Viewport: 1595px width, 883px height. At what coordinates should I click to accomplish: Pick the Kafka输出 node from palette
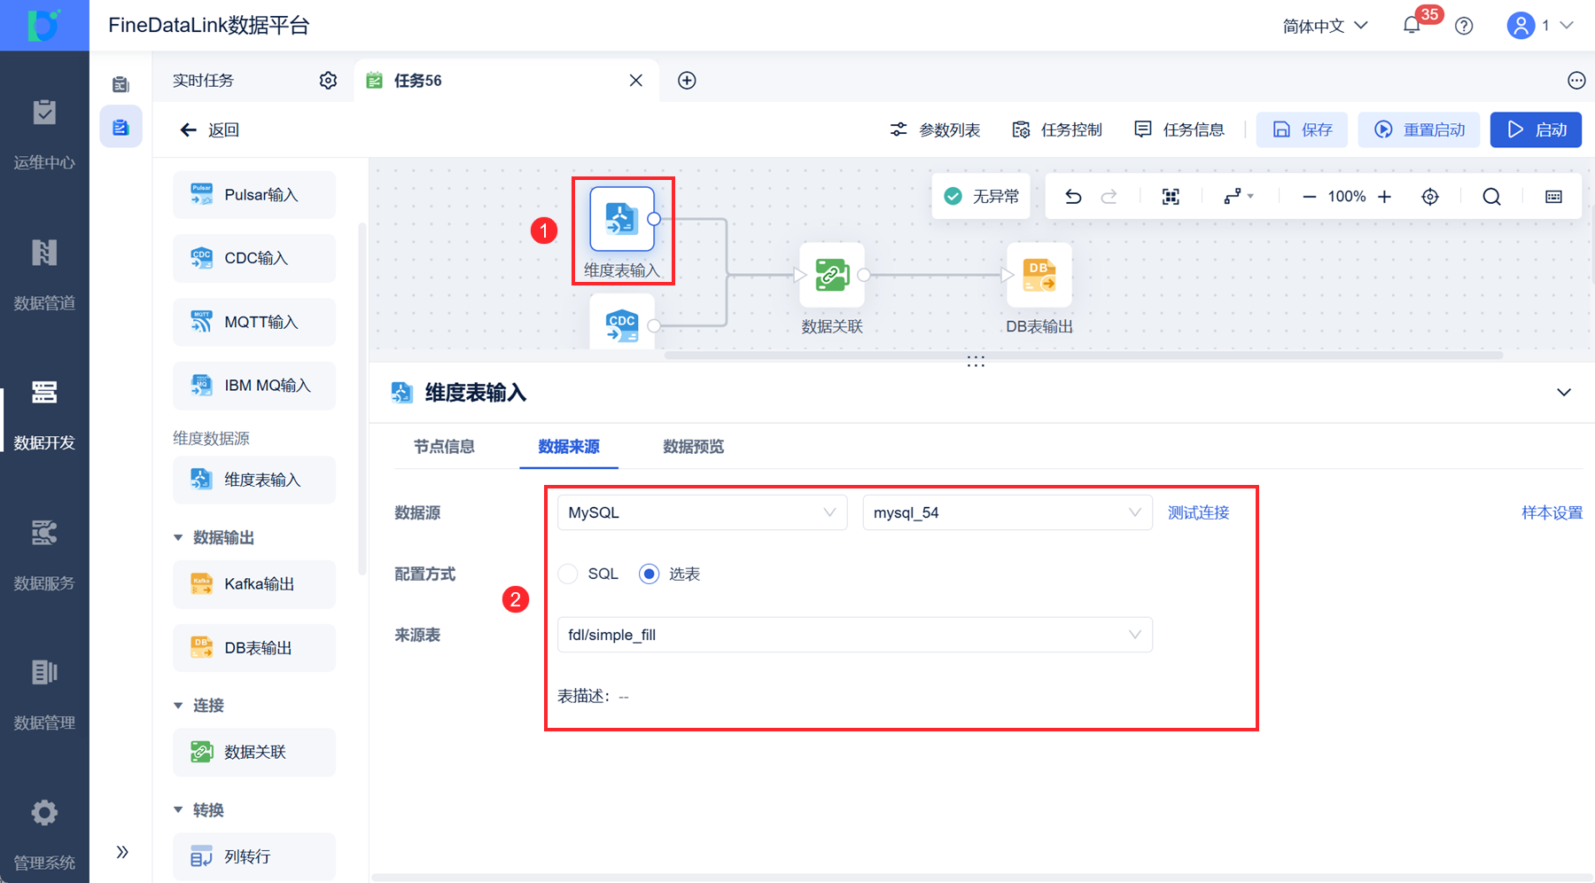(x=254, y=584)
